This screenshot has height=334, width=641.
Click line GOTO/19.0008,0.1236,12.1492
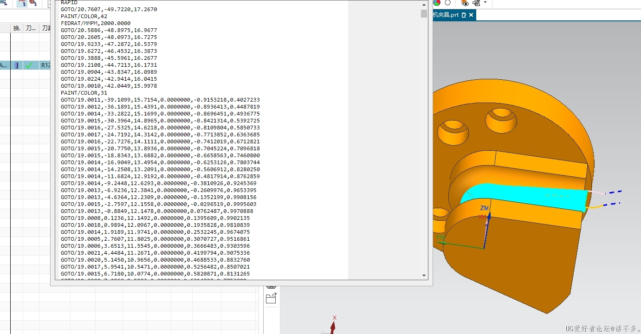click(x=155, y=218)
